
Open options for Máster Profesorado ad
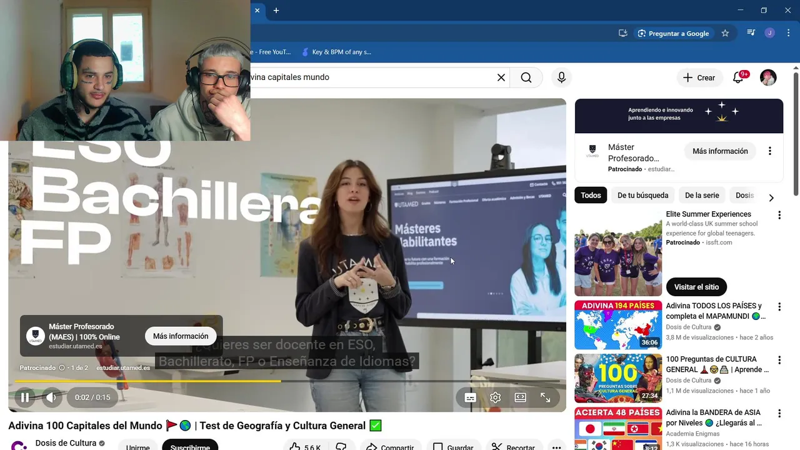click(770, 151)
